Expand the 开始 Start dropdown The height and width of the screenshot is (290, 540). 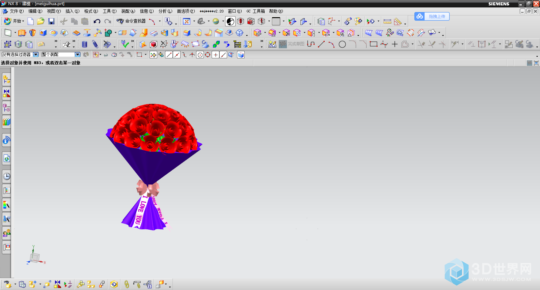(x=23, y=21)
